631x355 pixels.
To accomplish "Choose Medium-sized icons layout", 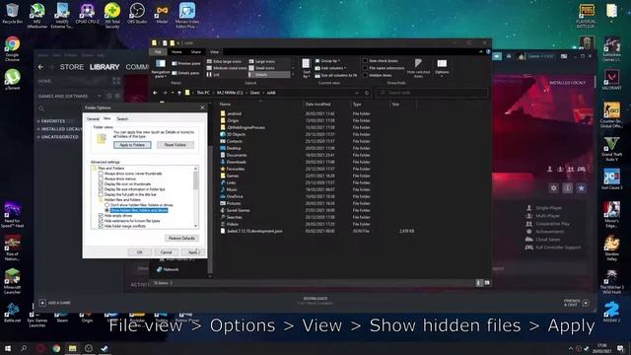I will 226,68.
